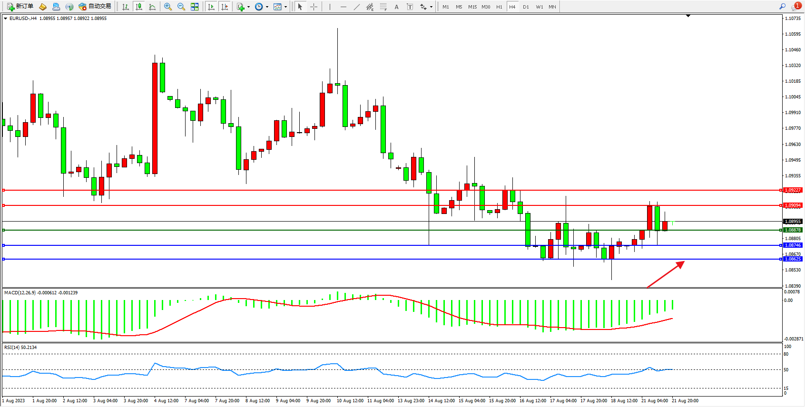Expand the chart templates dropdown
The height and width of the screenshot is (407, 805).
coord(285,7)
